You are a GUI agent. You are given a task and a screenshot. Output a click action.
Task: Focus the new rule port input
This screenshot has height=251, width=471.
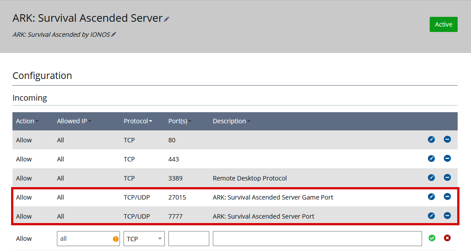point(188,239)
